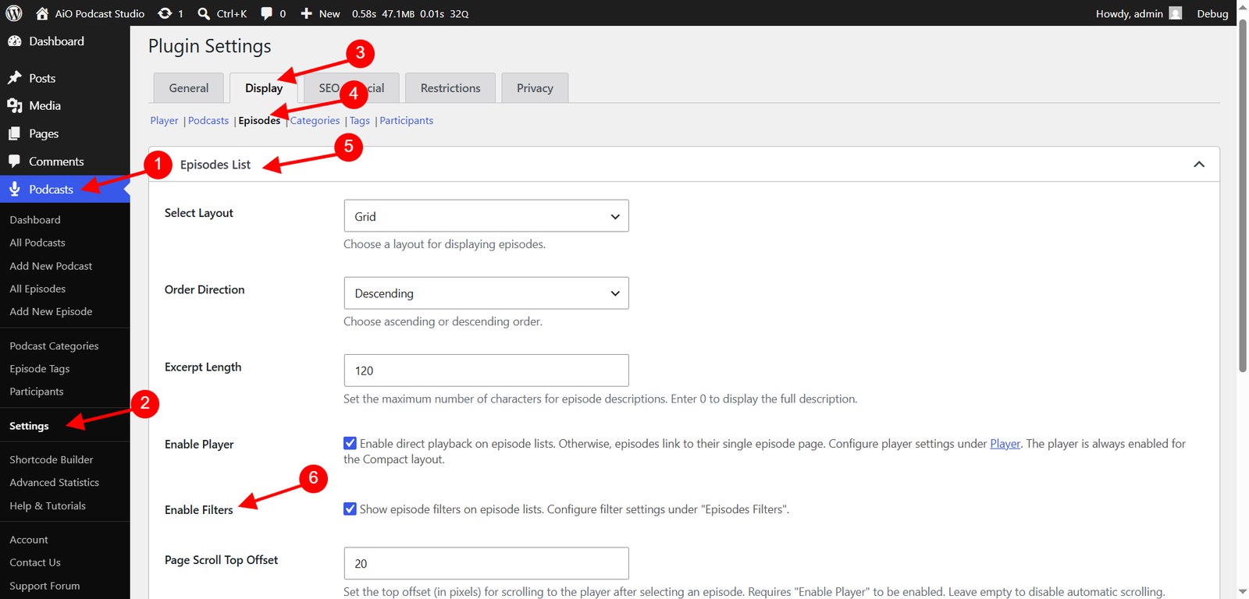
Task: Open the Participants sub-section link
Action: point(407,120)
